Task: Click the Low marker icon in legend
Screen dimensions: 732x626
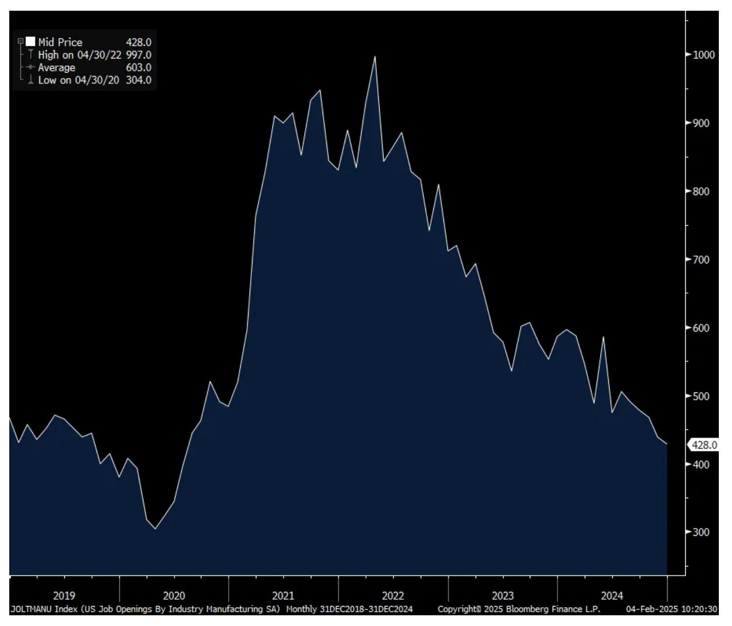Action: coord(31,80)
